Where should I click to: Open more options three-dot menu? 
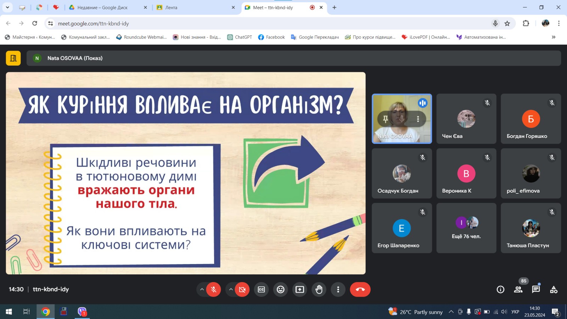pos(338,290)
